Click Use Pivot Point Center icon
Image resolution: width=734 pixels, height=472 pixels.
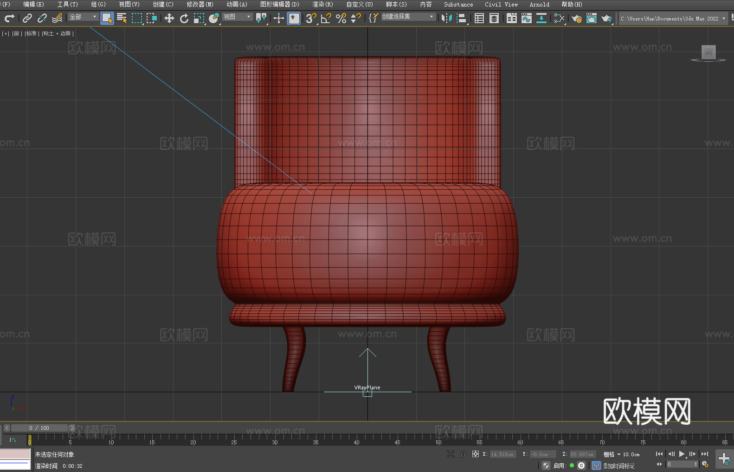click(x=262, y=18)
